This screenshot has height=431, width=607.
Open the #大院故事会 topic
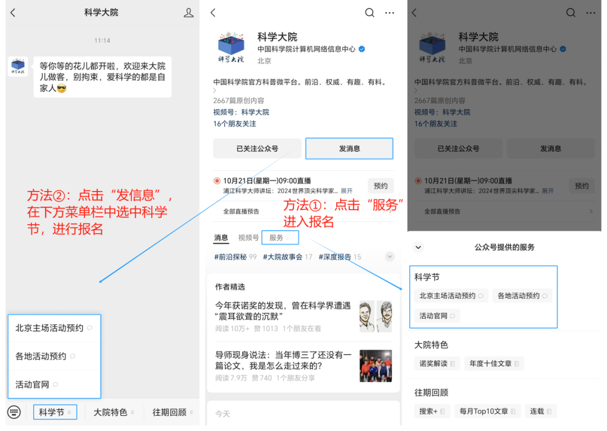pyautogui.click(x=288, y=257)
